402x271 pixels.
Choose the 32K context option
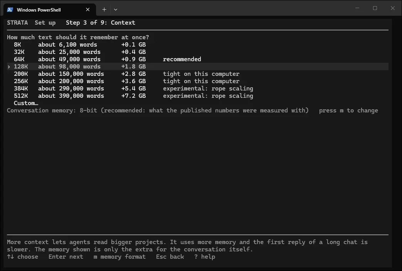click(198, 52)
